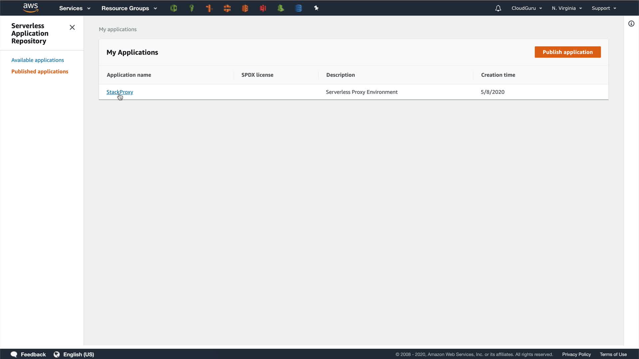Click the globe language icon
This screenshot has width=639, height=359.
pos(57,354)
